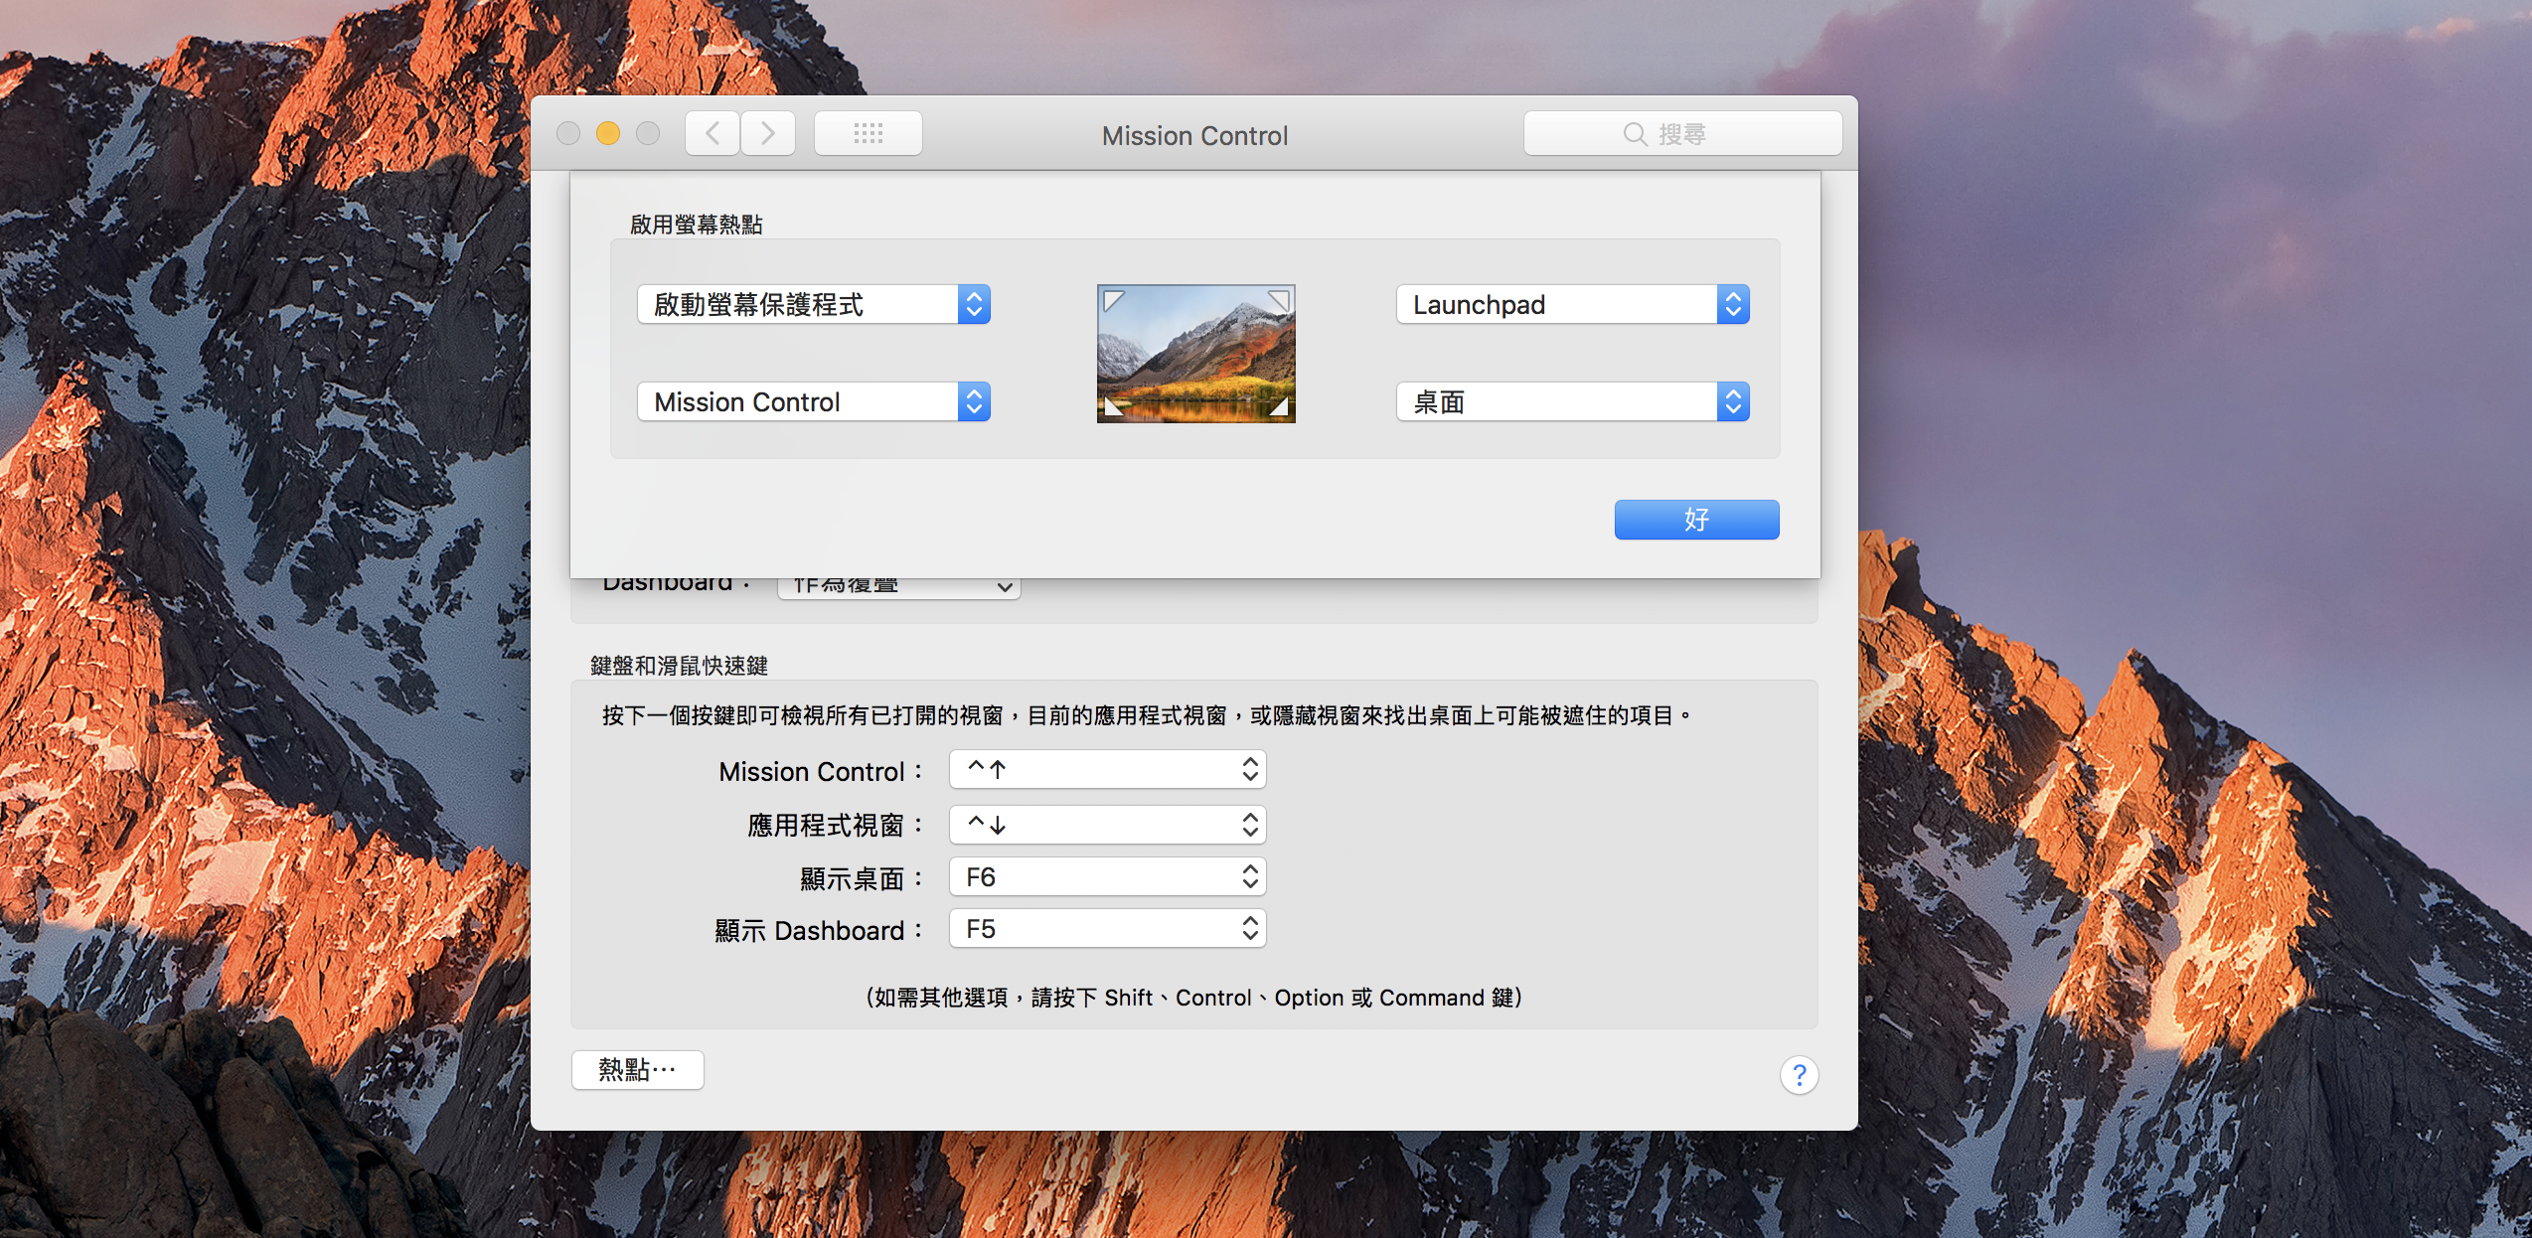Screen dimensions: 2532x1238
Task: Click the 鍵盤和滑鼠快速鍵 section heading
Action: [679, 665]
